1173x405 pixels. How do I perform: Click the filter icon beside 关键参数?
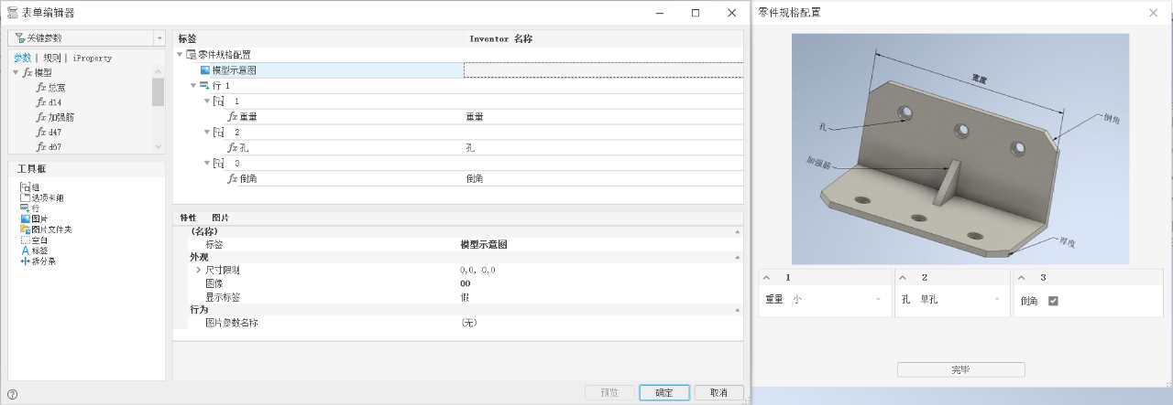[x=19, y=38]
